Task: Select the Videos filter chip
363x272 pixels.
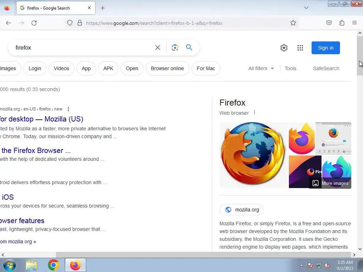Action: [x=61, y=68]
